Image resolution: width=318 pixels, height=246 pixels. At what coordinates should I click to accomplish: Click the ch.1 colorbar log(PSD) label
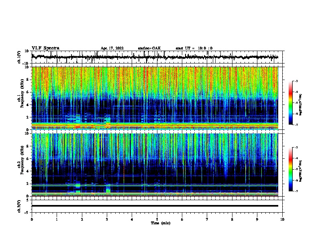pos(301,105)
